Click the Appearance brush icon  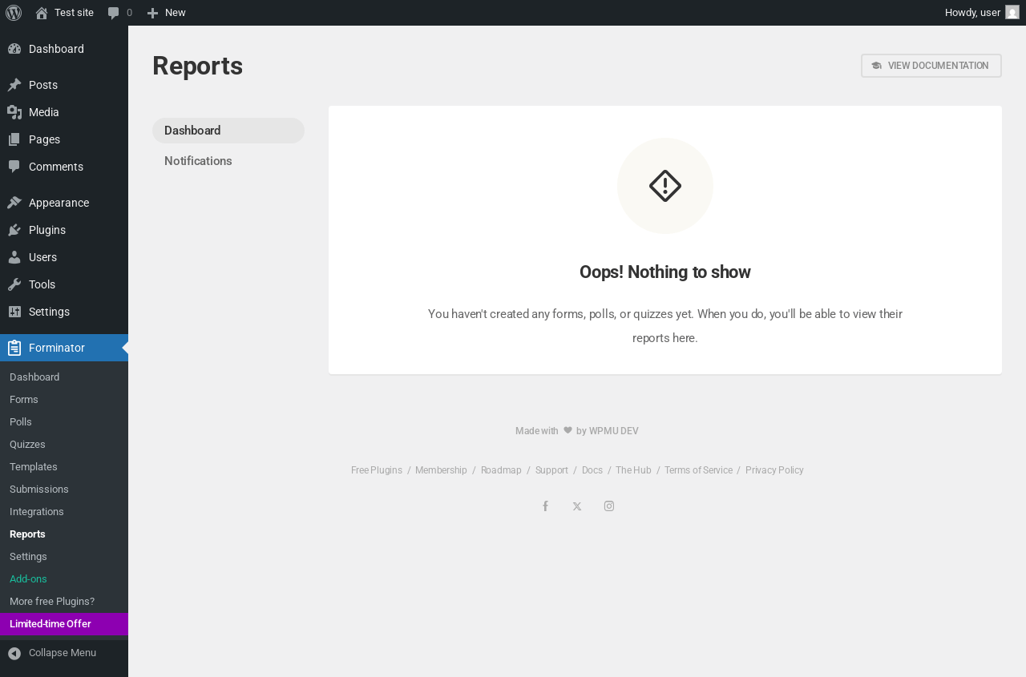coord(14,203)
